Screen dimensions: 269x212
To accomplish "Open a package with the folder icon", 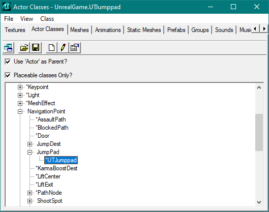I will [x=24, y=47].
